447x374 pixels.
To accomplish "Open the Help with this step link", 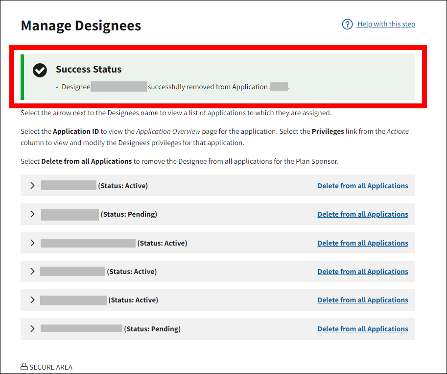I will click(x=386, y=24).
